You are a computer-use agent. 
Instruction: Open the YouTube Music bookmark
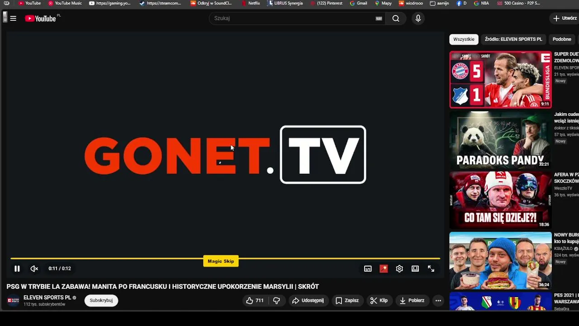tap(65, 3)
